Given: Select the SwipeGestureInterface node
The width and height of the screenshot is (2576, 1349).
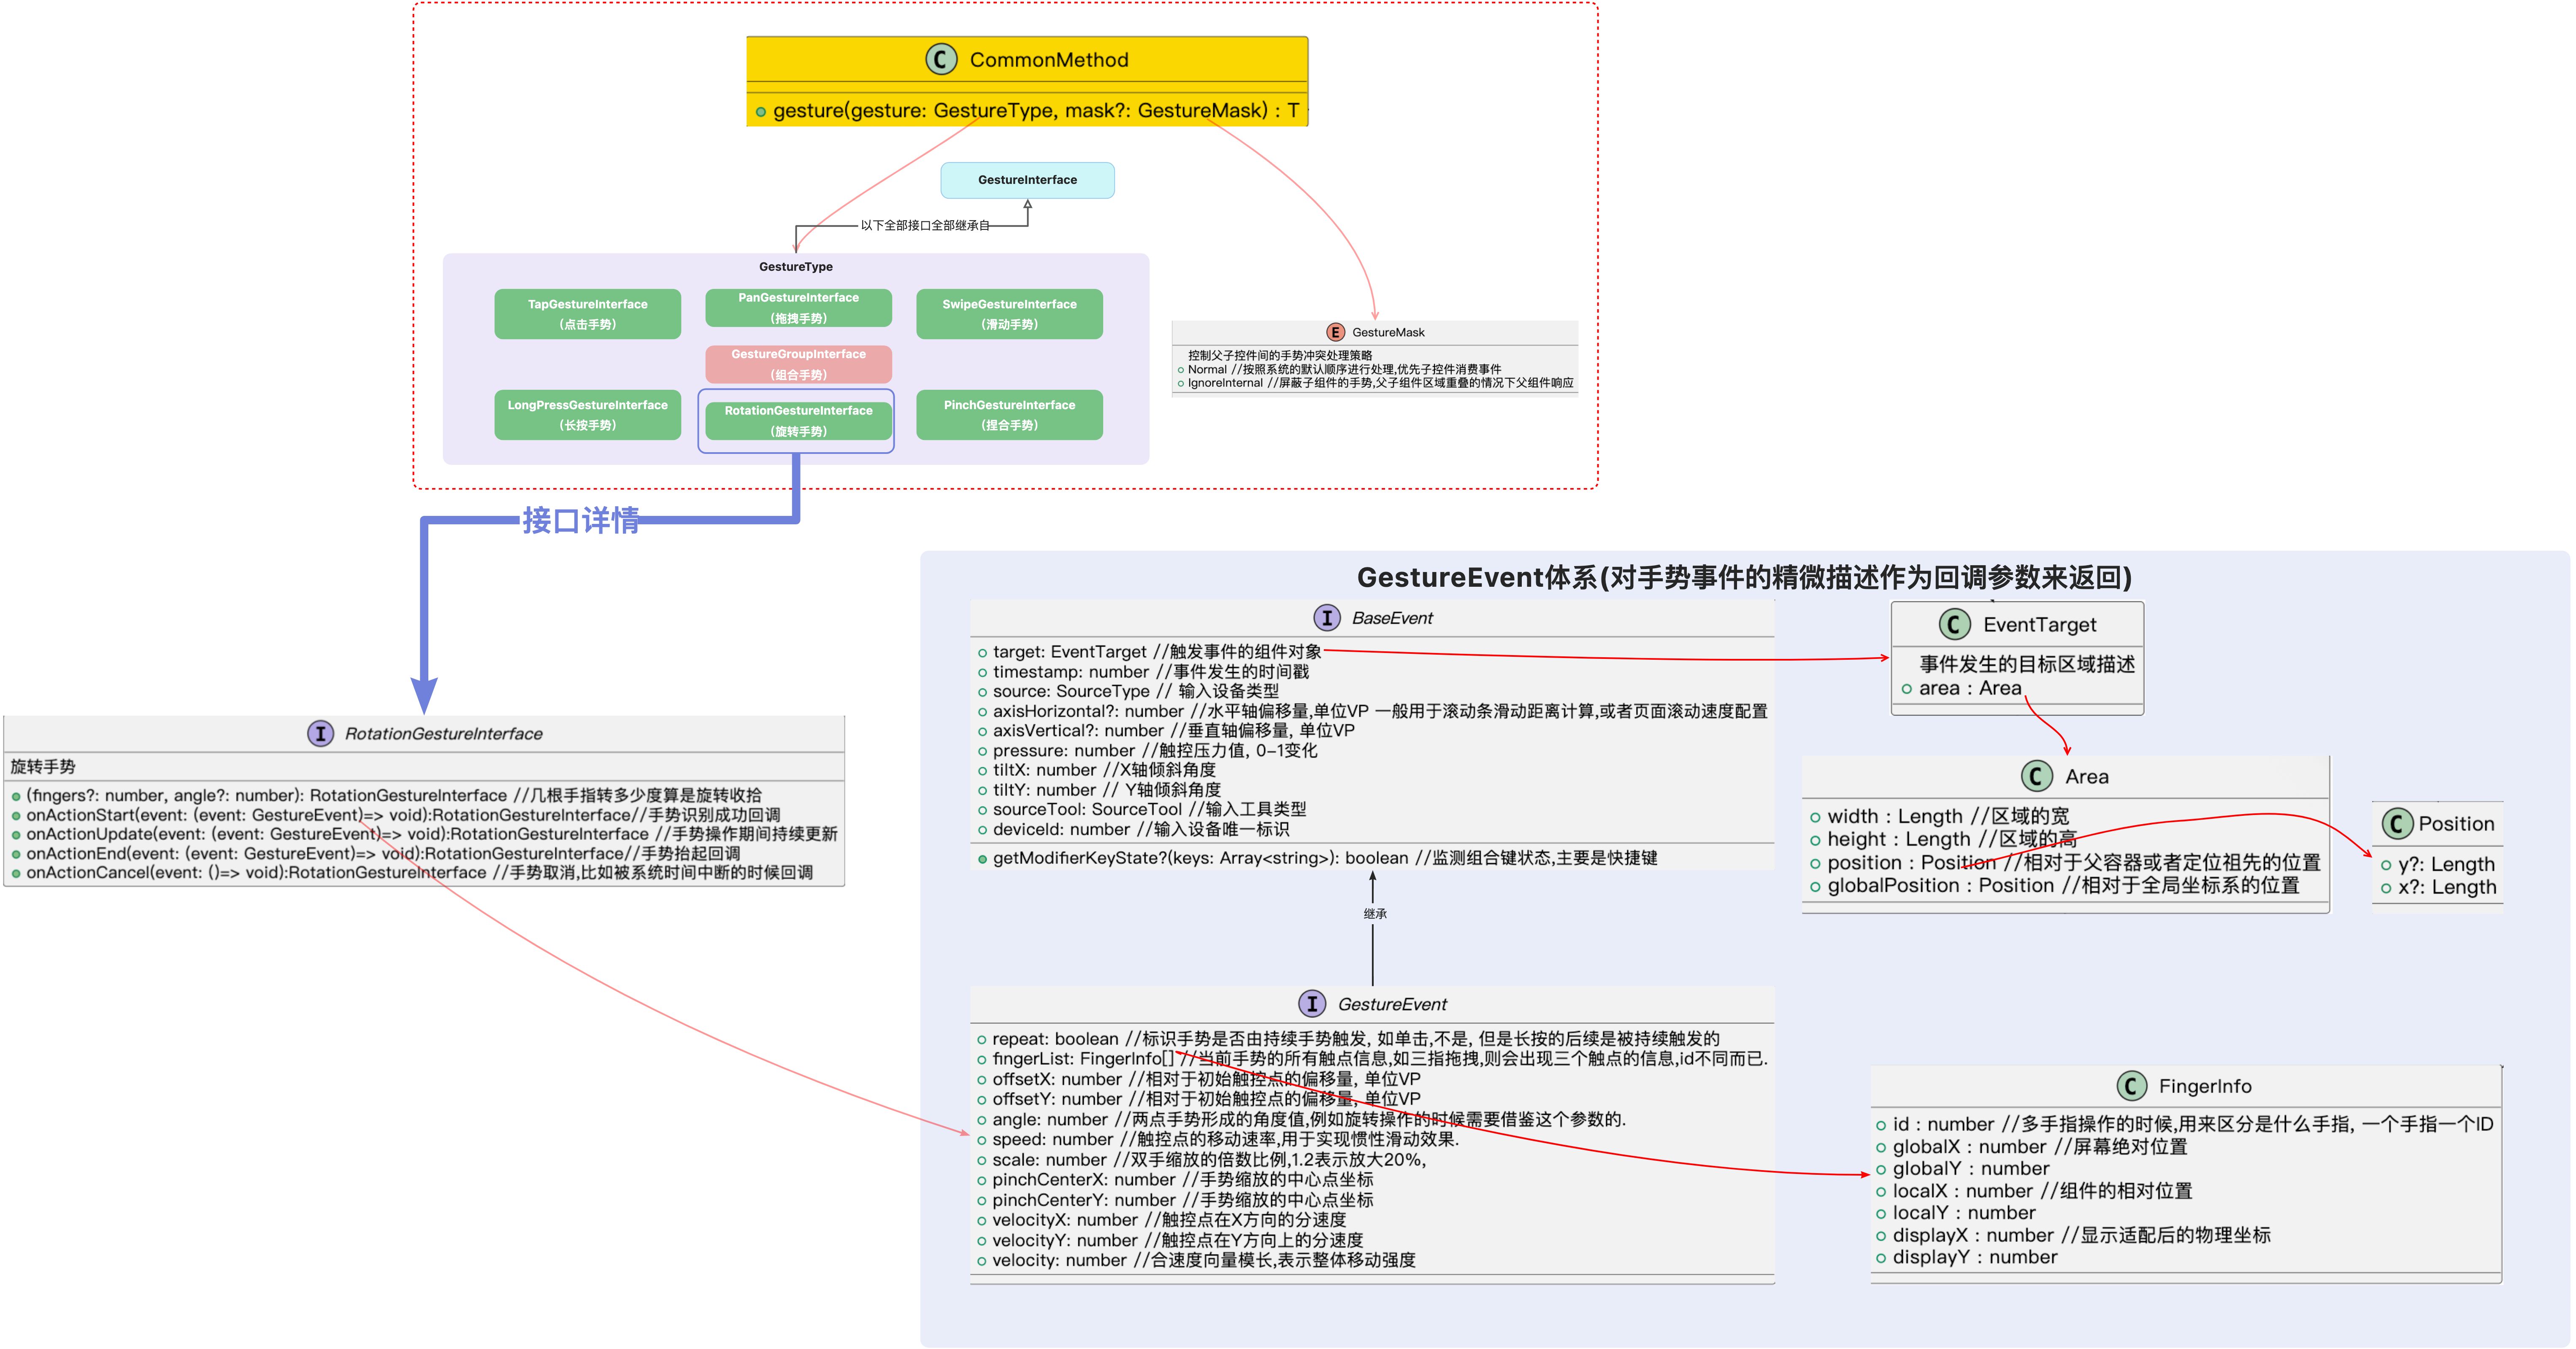Looking at the screenshot, I should 1009,314.
